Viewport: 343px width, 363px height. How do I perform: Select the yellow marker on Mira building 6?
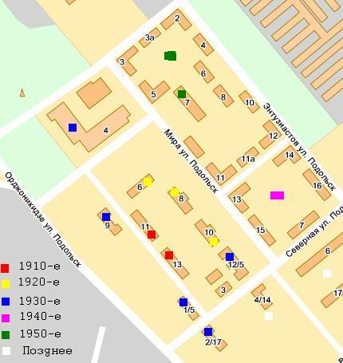coord(148,182)
